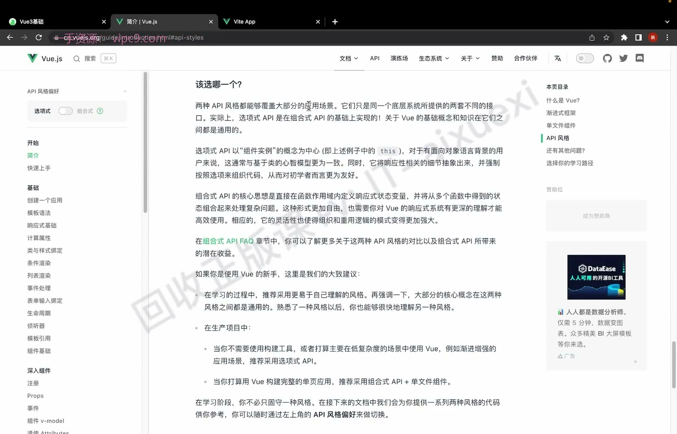Click the search magnifier icon
Viewport: 677px width, 434px height.
pos(76,59)
